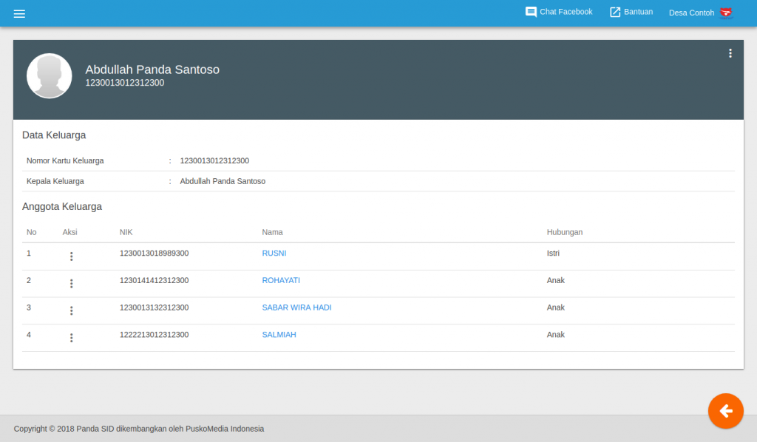Click the Bantuan external link icon
This screenshot has height=442, width=757.
[x=615, y=12]
